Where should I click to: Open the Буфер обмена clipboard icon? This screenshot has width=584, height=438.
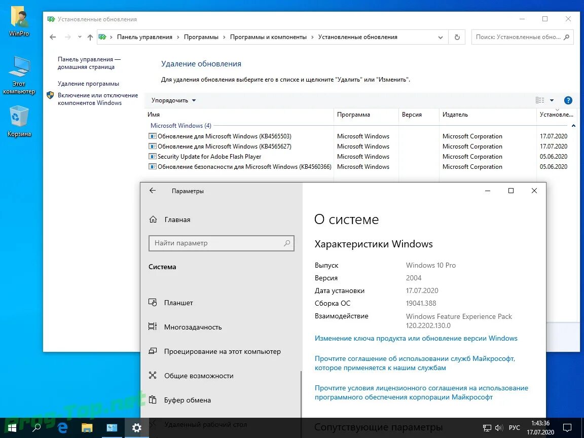click(153, 399)
